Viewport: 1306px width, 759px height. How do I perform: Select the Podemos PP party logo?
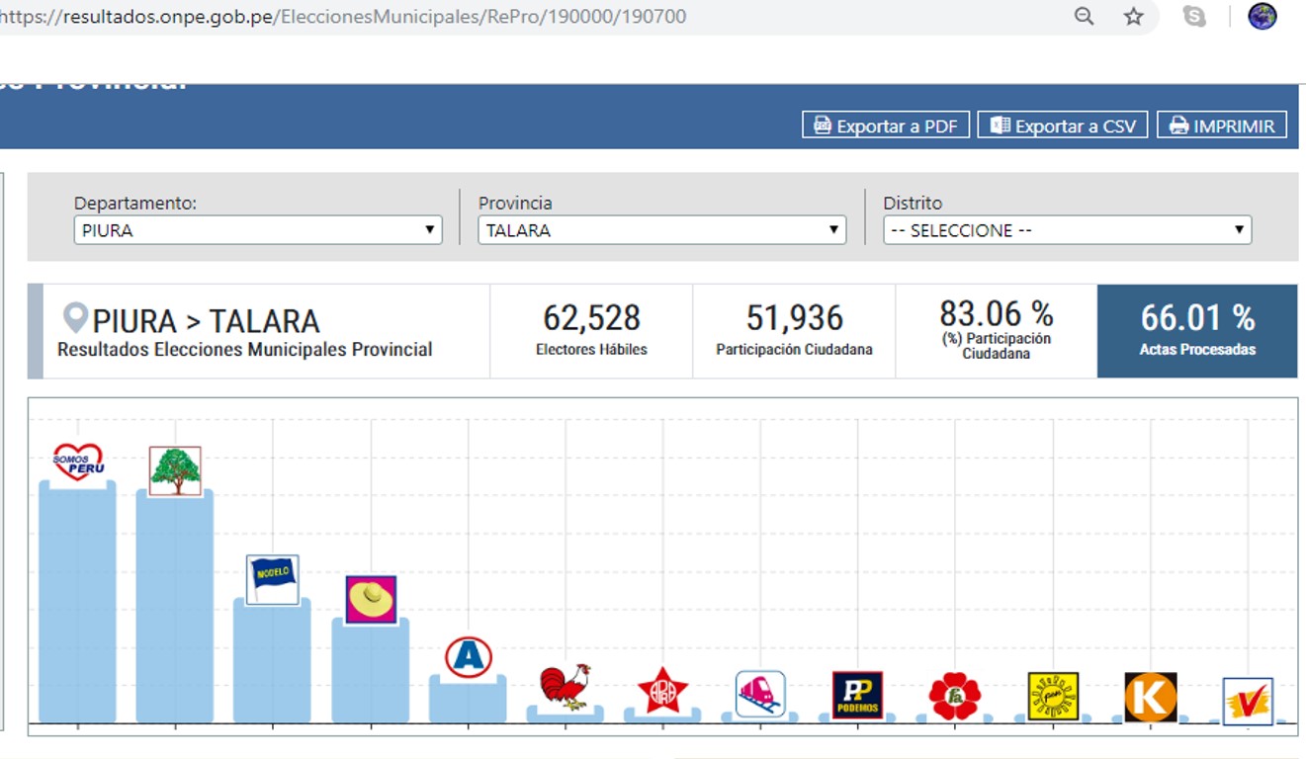(x=857, y=695)
